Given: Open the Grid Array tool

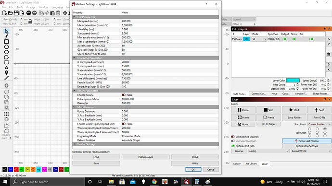Looking at the screenshot, I should pos(7,114).
